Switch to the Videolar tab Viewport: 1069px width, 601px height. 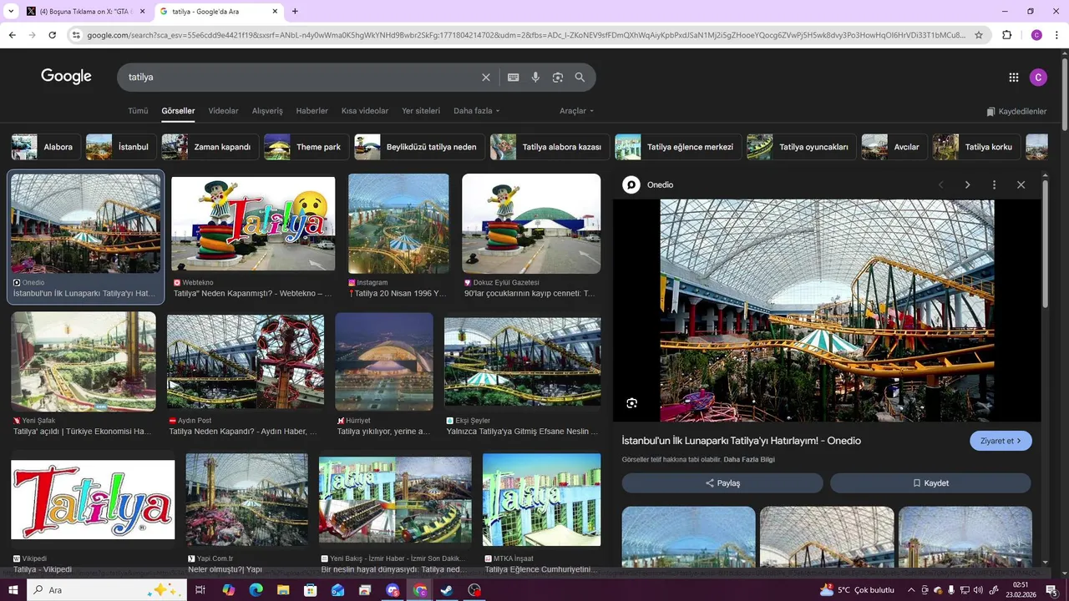pos(223,111)
